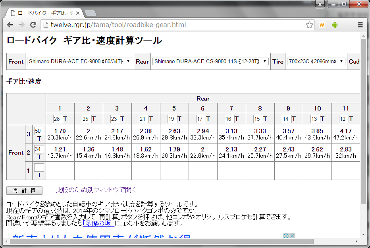Click the cell showing 2.83 32km/h
Screen dimensions: 370x248
(346, 153)
